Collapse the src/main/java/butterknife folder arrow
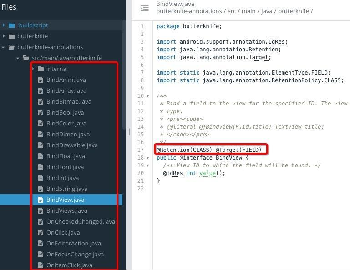The width and height of the screenshot is (350, 270). 18,58
